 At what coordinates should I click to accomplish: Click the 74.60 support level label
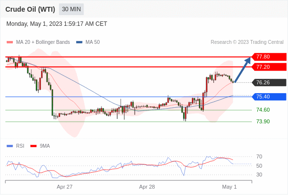(x=263, y=110)
